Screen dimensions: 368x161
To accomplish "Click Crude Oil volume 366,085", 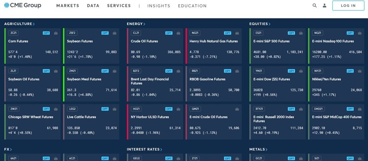I will tap(174, 52).
